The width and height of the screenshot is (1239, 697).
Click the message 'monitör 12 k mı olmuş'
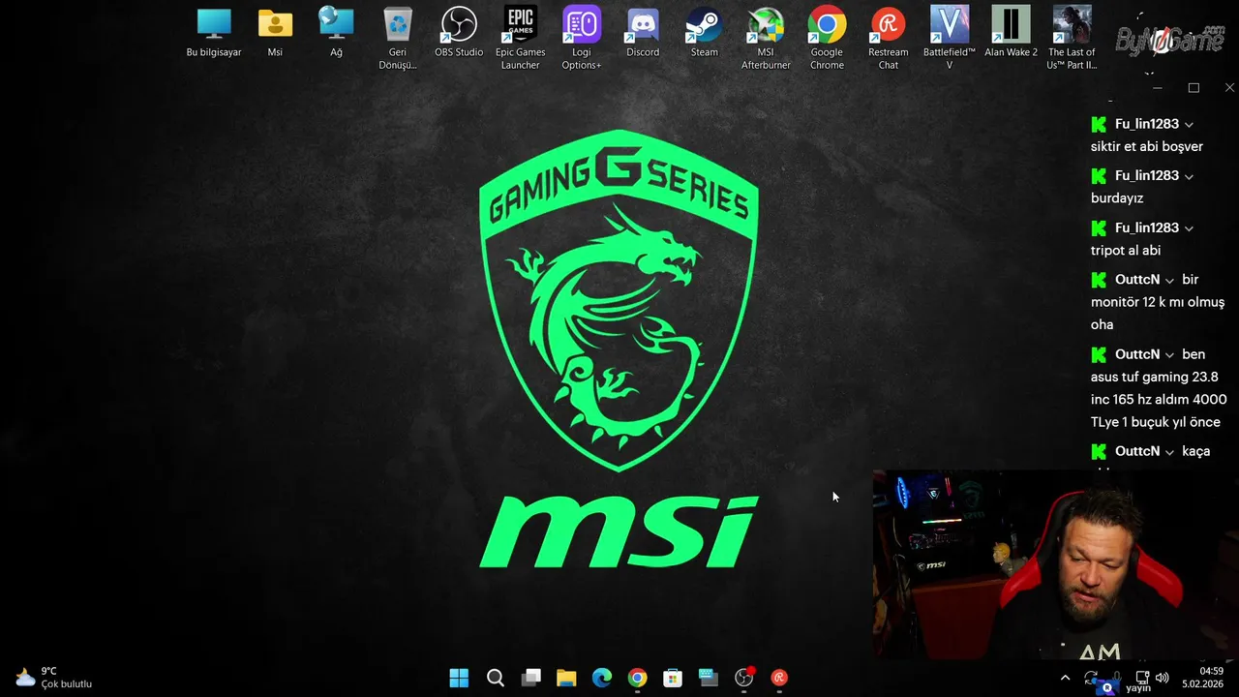click(1158, 302)
